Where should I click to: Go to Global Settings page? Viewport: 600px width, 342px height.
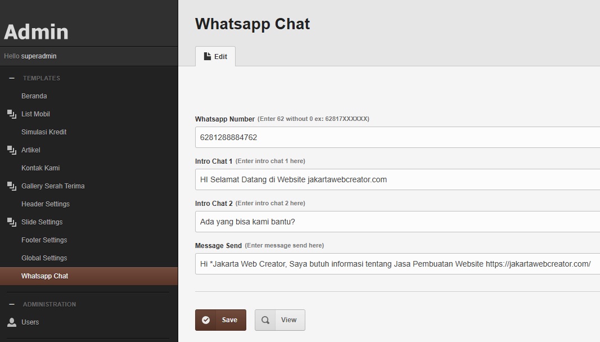pos(44,258)
